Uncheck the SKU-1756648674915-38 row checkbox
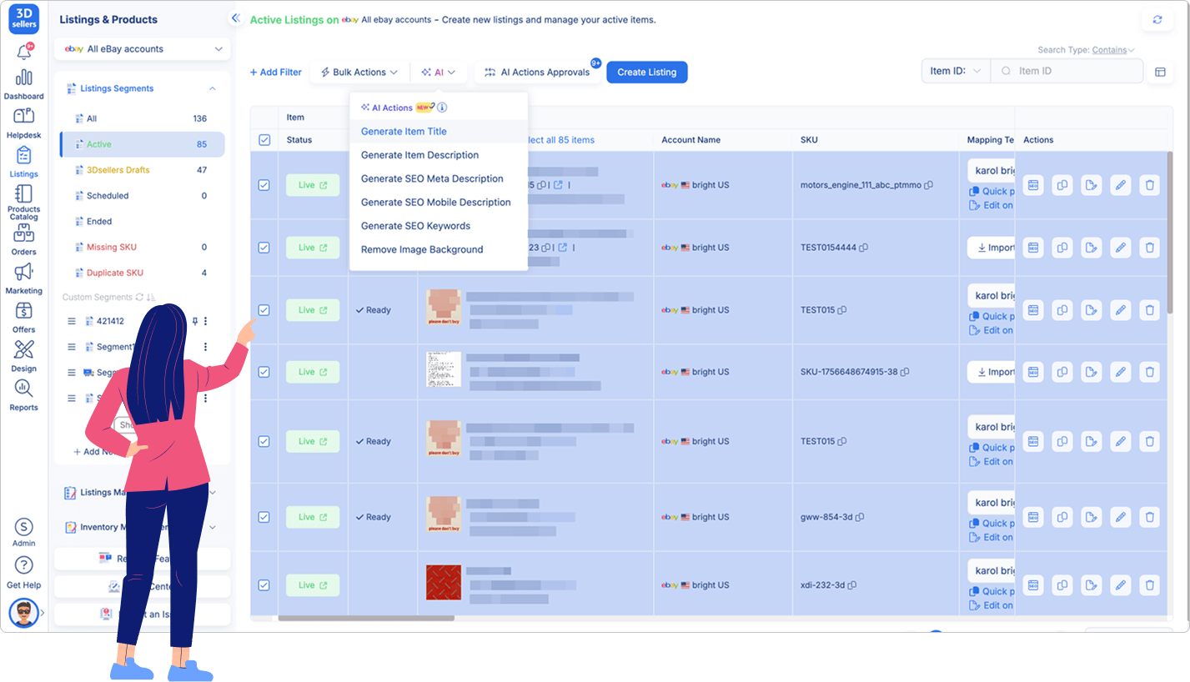This screenshot has width=1190, height=682. point(264,372)
